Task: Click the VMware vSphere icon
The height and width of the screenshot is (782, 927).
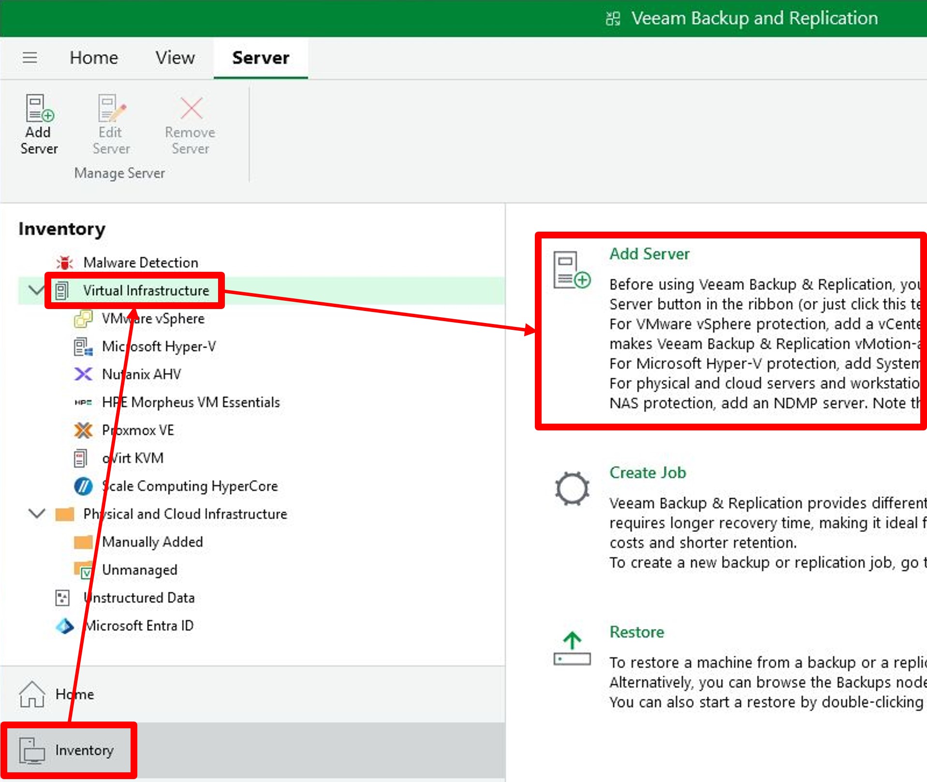Action: tap(83, 319)
